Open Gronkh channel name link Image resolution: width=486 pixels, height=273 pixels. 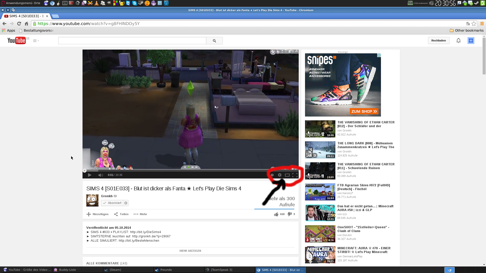click(107, 196)
